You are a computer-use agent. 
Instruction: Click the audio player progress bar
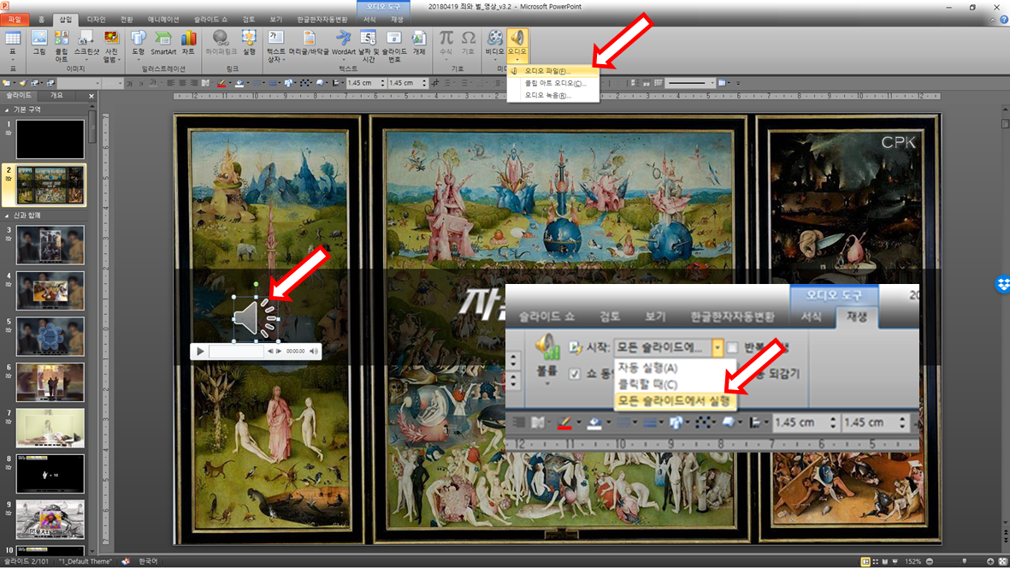237,351
